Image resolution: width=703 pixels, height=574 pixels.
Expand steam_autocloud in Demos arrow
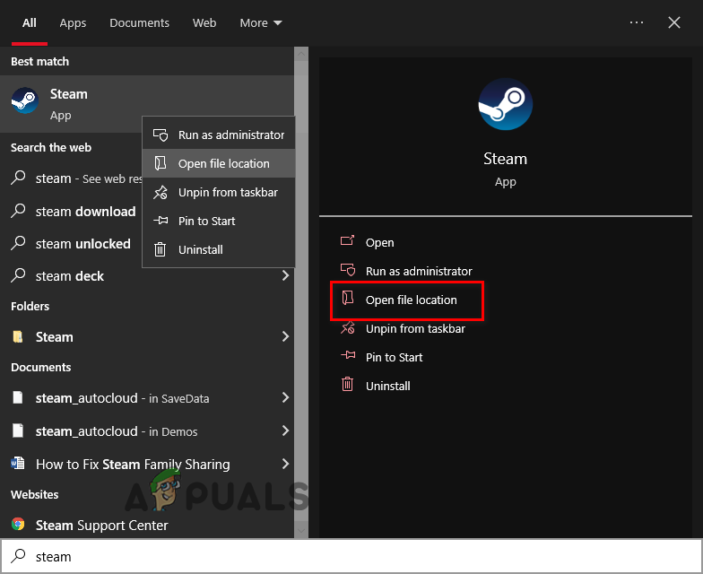tap(285, 430)
